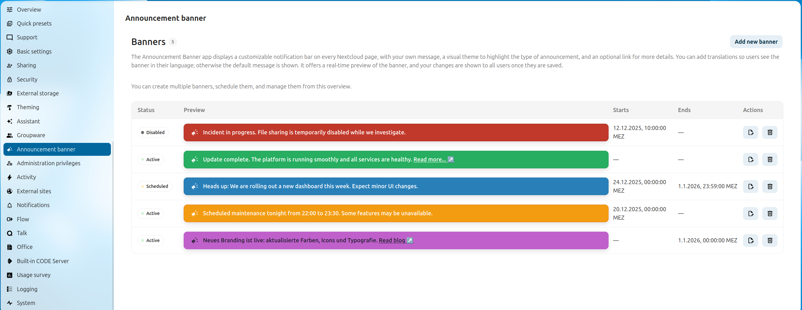Open External sites settings

pos(57,191)
